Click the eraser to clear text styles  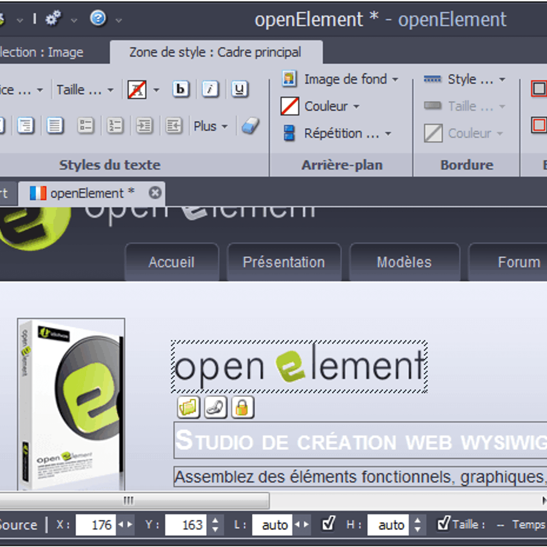250,125
